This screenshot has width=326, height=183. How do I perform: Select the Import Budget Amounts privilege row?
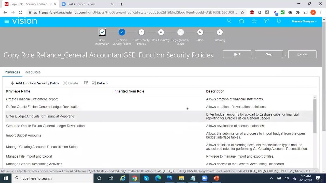click(159, 135)
